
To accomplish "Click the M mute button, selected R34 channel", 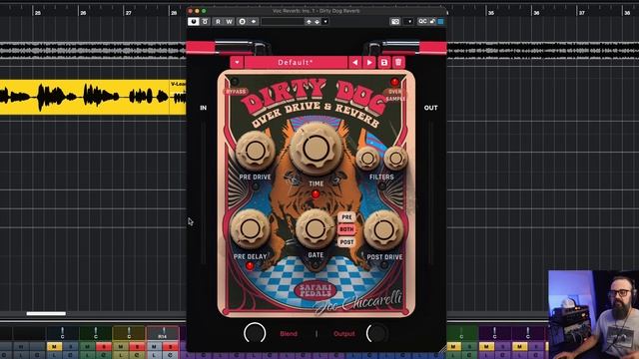I will (x=154, y=346).
